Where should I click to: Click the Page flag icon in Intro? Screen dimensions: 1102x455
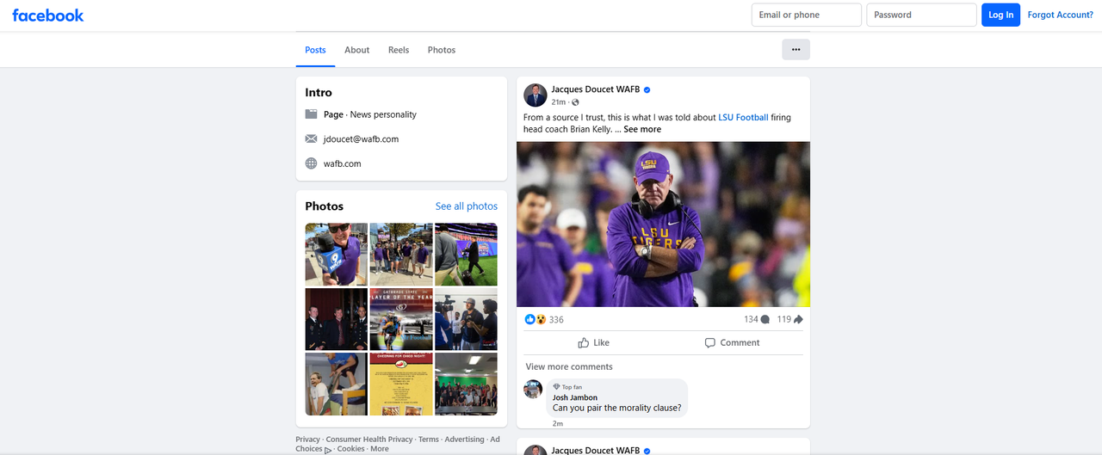coord(311,114)
